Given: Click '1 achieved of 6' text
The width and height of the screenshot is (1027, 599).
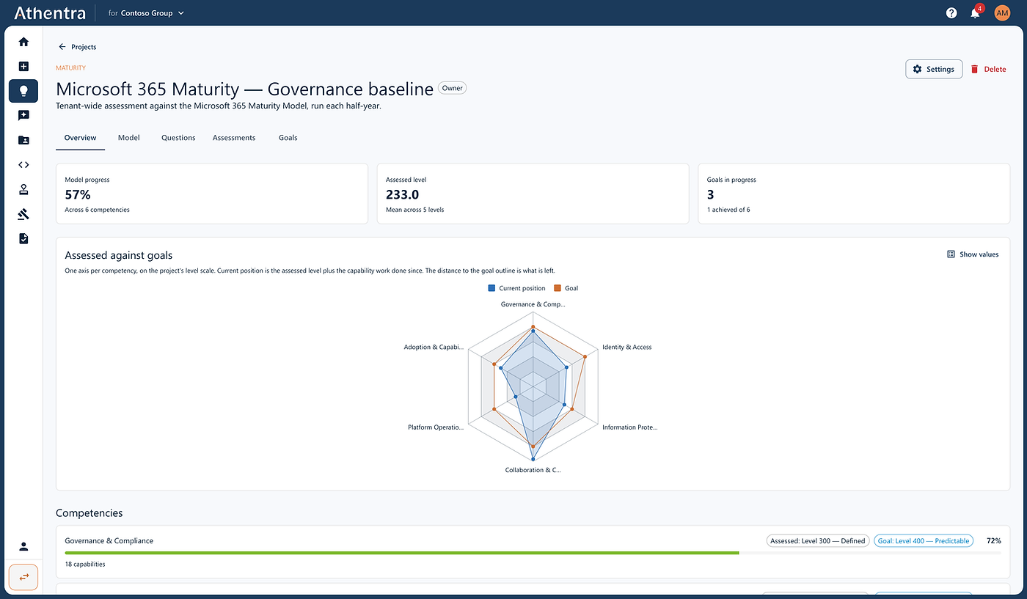Looking at the screenshot, I should (728, 210).
